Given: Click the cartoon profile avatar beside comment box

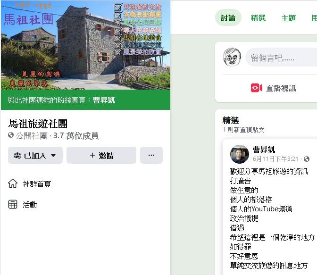Looking at the screenshot, I should pos(232,57).
